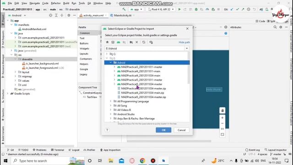Screen dimensions: 293x165
Task: Open the app run configuration dropdown
Action: (x=136, y=9)
